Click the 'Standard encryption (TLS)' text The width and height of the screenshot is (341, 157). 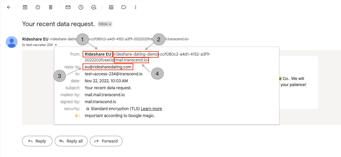coord(115,109)
